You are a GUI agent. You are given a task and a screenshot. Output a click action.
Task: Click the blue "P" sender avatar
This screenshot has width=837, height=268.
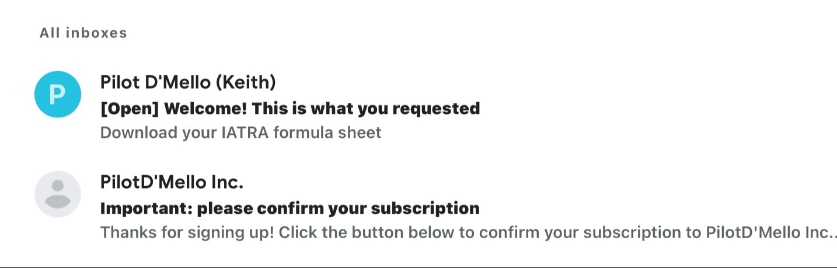tap(58, 94)
